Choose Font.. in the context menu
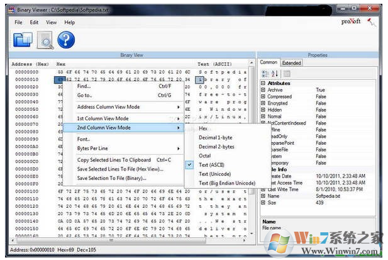Image resolution: width=388 pixels, height=260 pixels. [x=124, y=139]
